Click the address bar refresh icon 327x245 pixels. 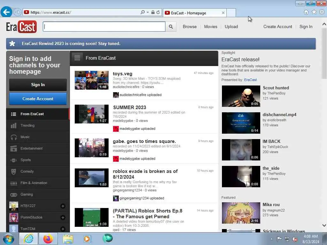(158, 12)
